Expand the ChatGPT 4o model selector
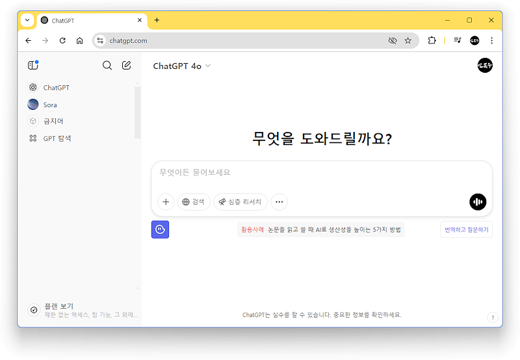Screen dimensions: 520x360 (181, 66)
